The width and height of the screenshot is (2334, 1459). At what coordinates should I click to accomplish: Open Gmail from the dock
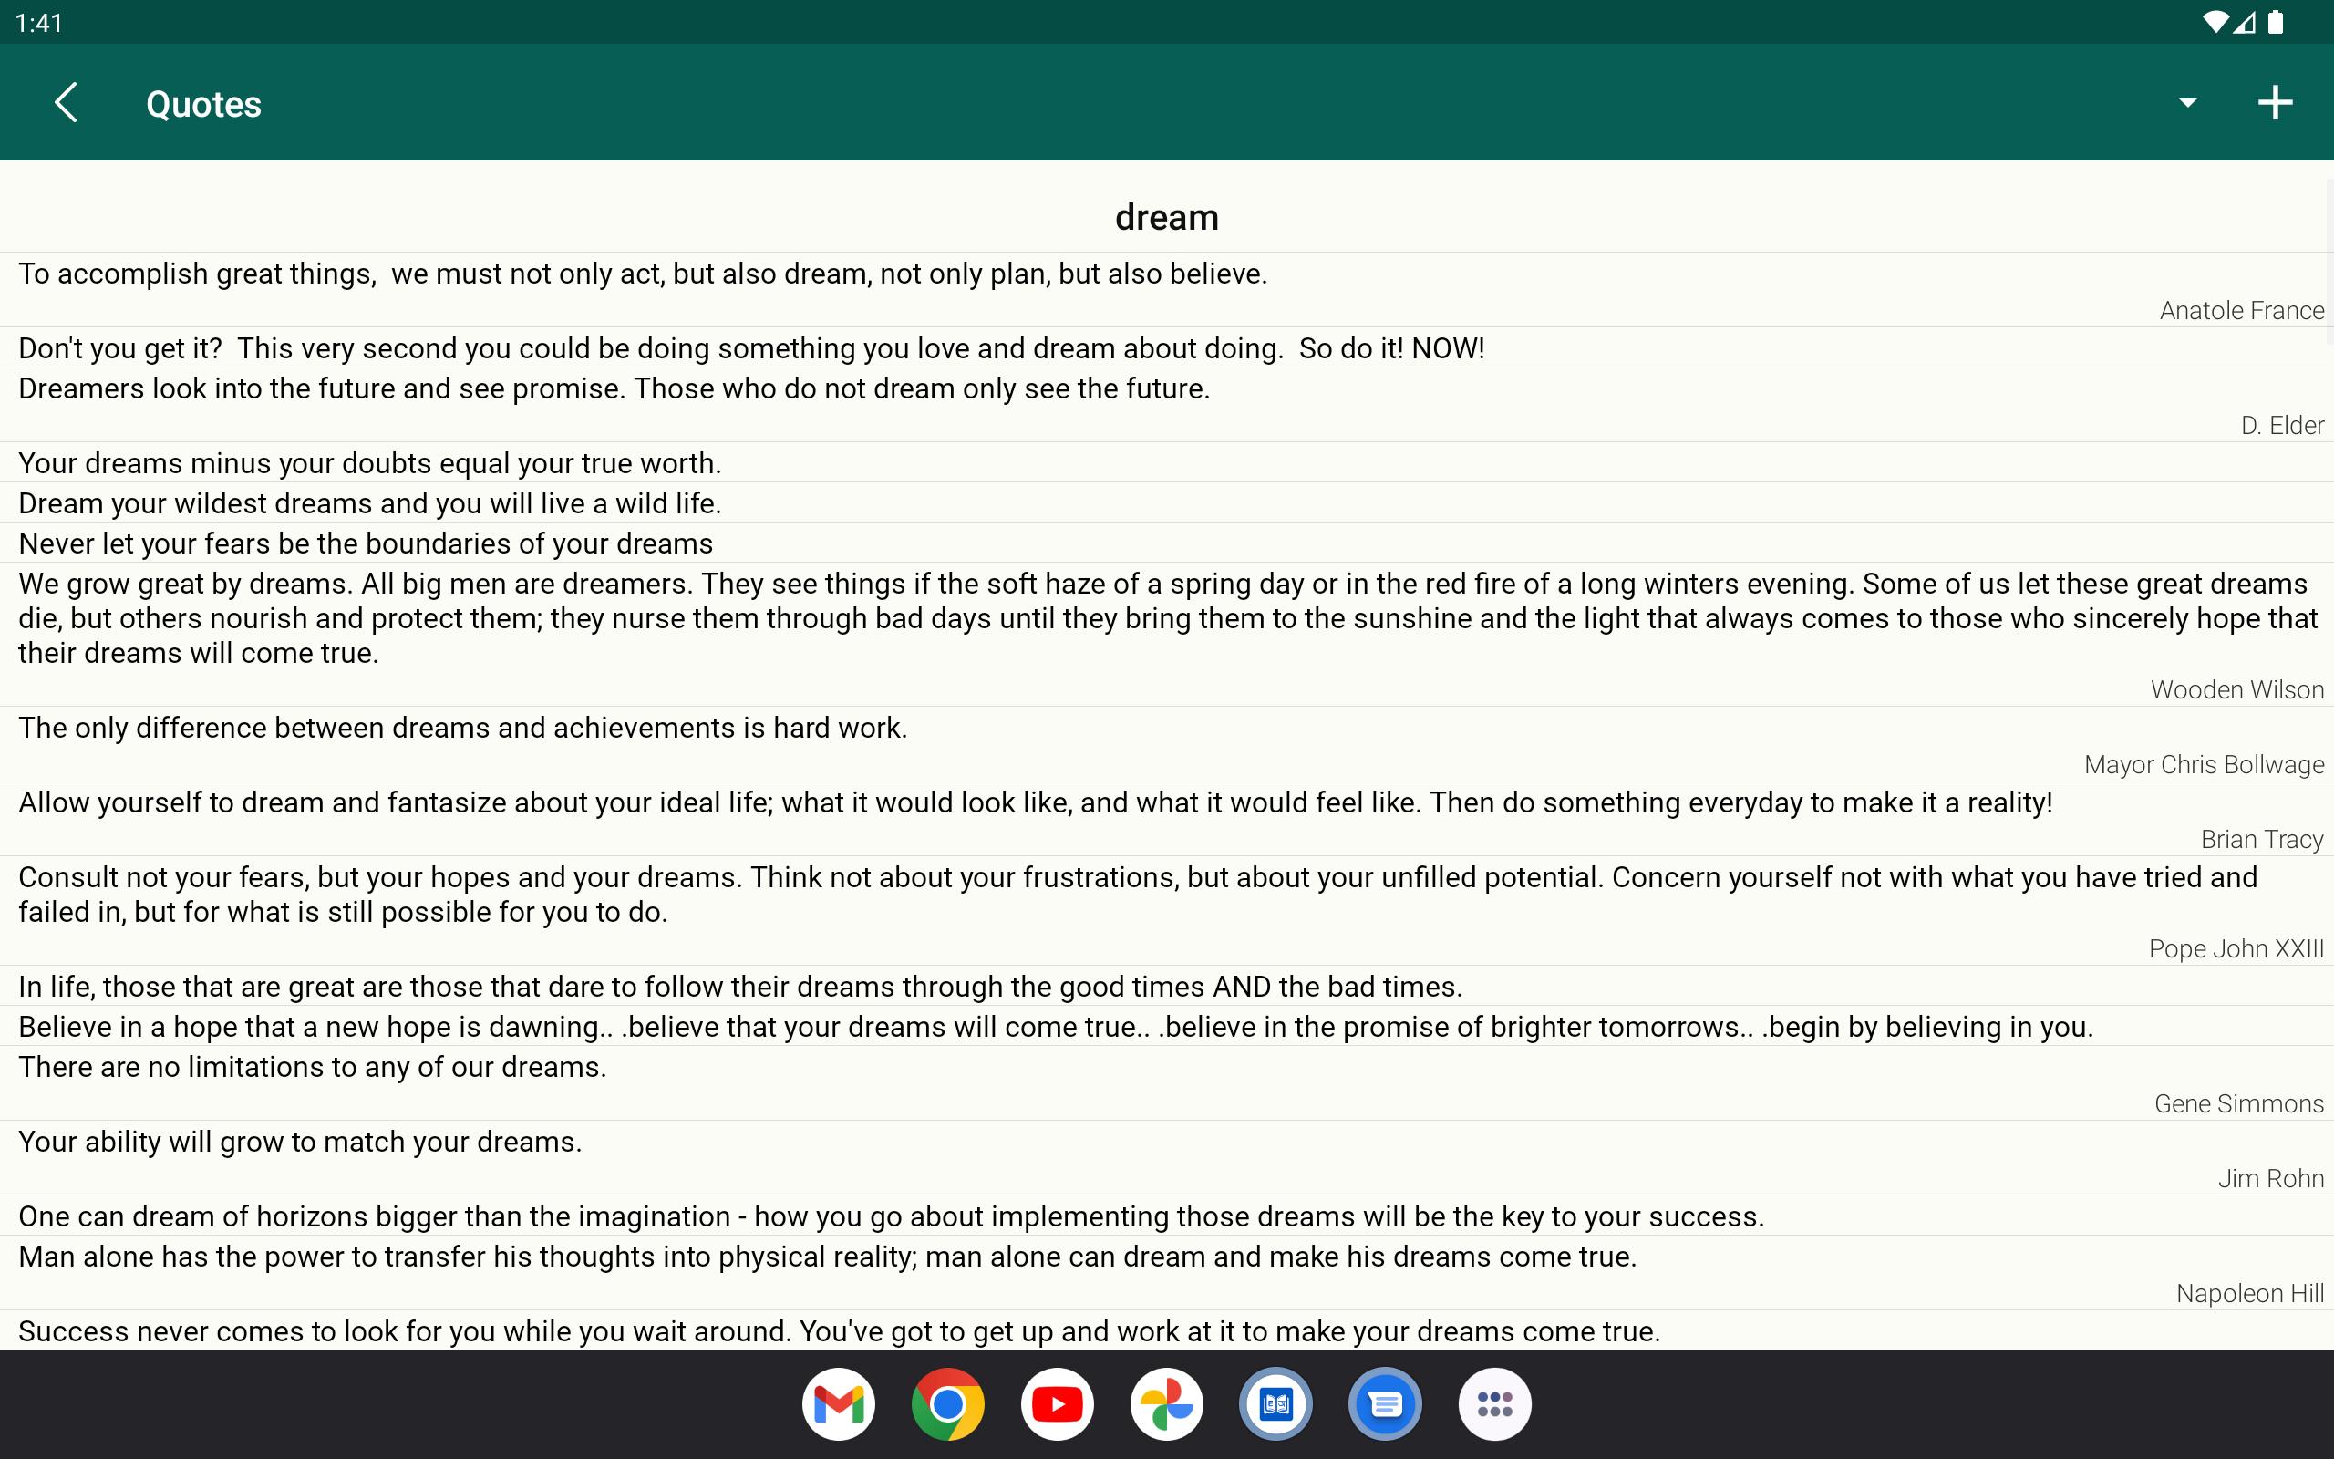point(838,1404)
